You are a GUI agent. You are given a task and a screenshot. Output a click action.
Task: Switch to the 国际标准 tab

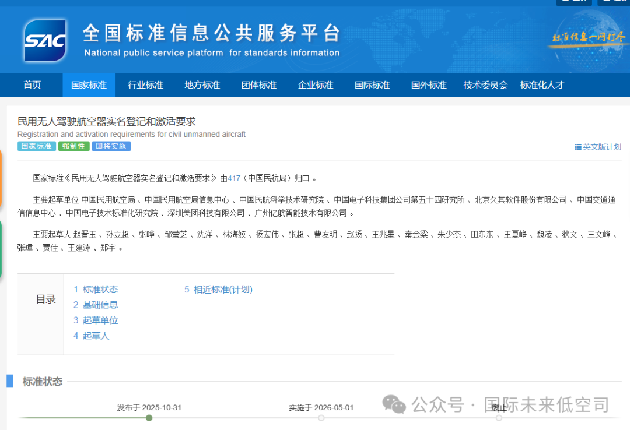[x=372, y=84]
